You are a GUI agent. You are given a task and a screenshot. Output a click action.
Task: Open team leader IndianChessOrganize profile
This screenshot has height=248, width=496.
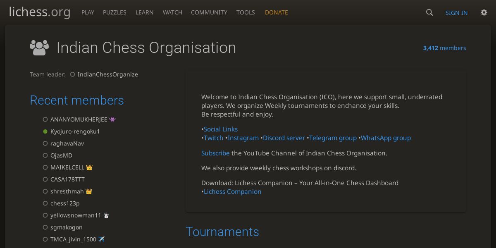tap(107, 74)
